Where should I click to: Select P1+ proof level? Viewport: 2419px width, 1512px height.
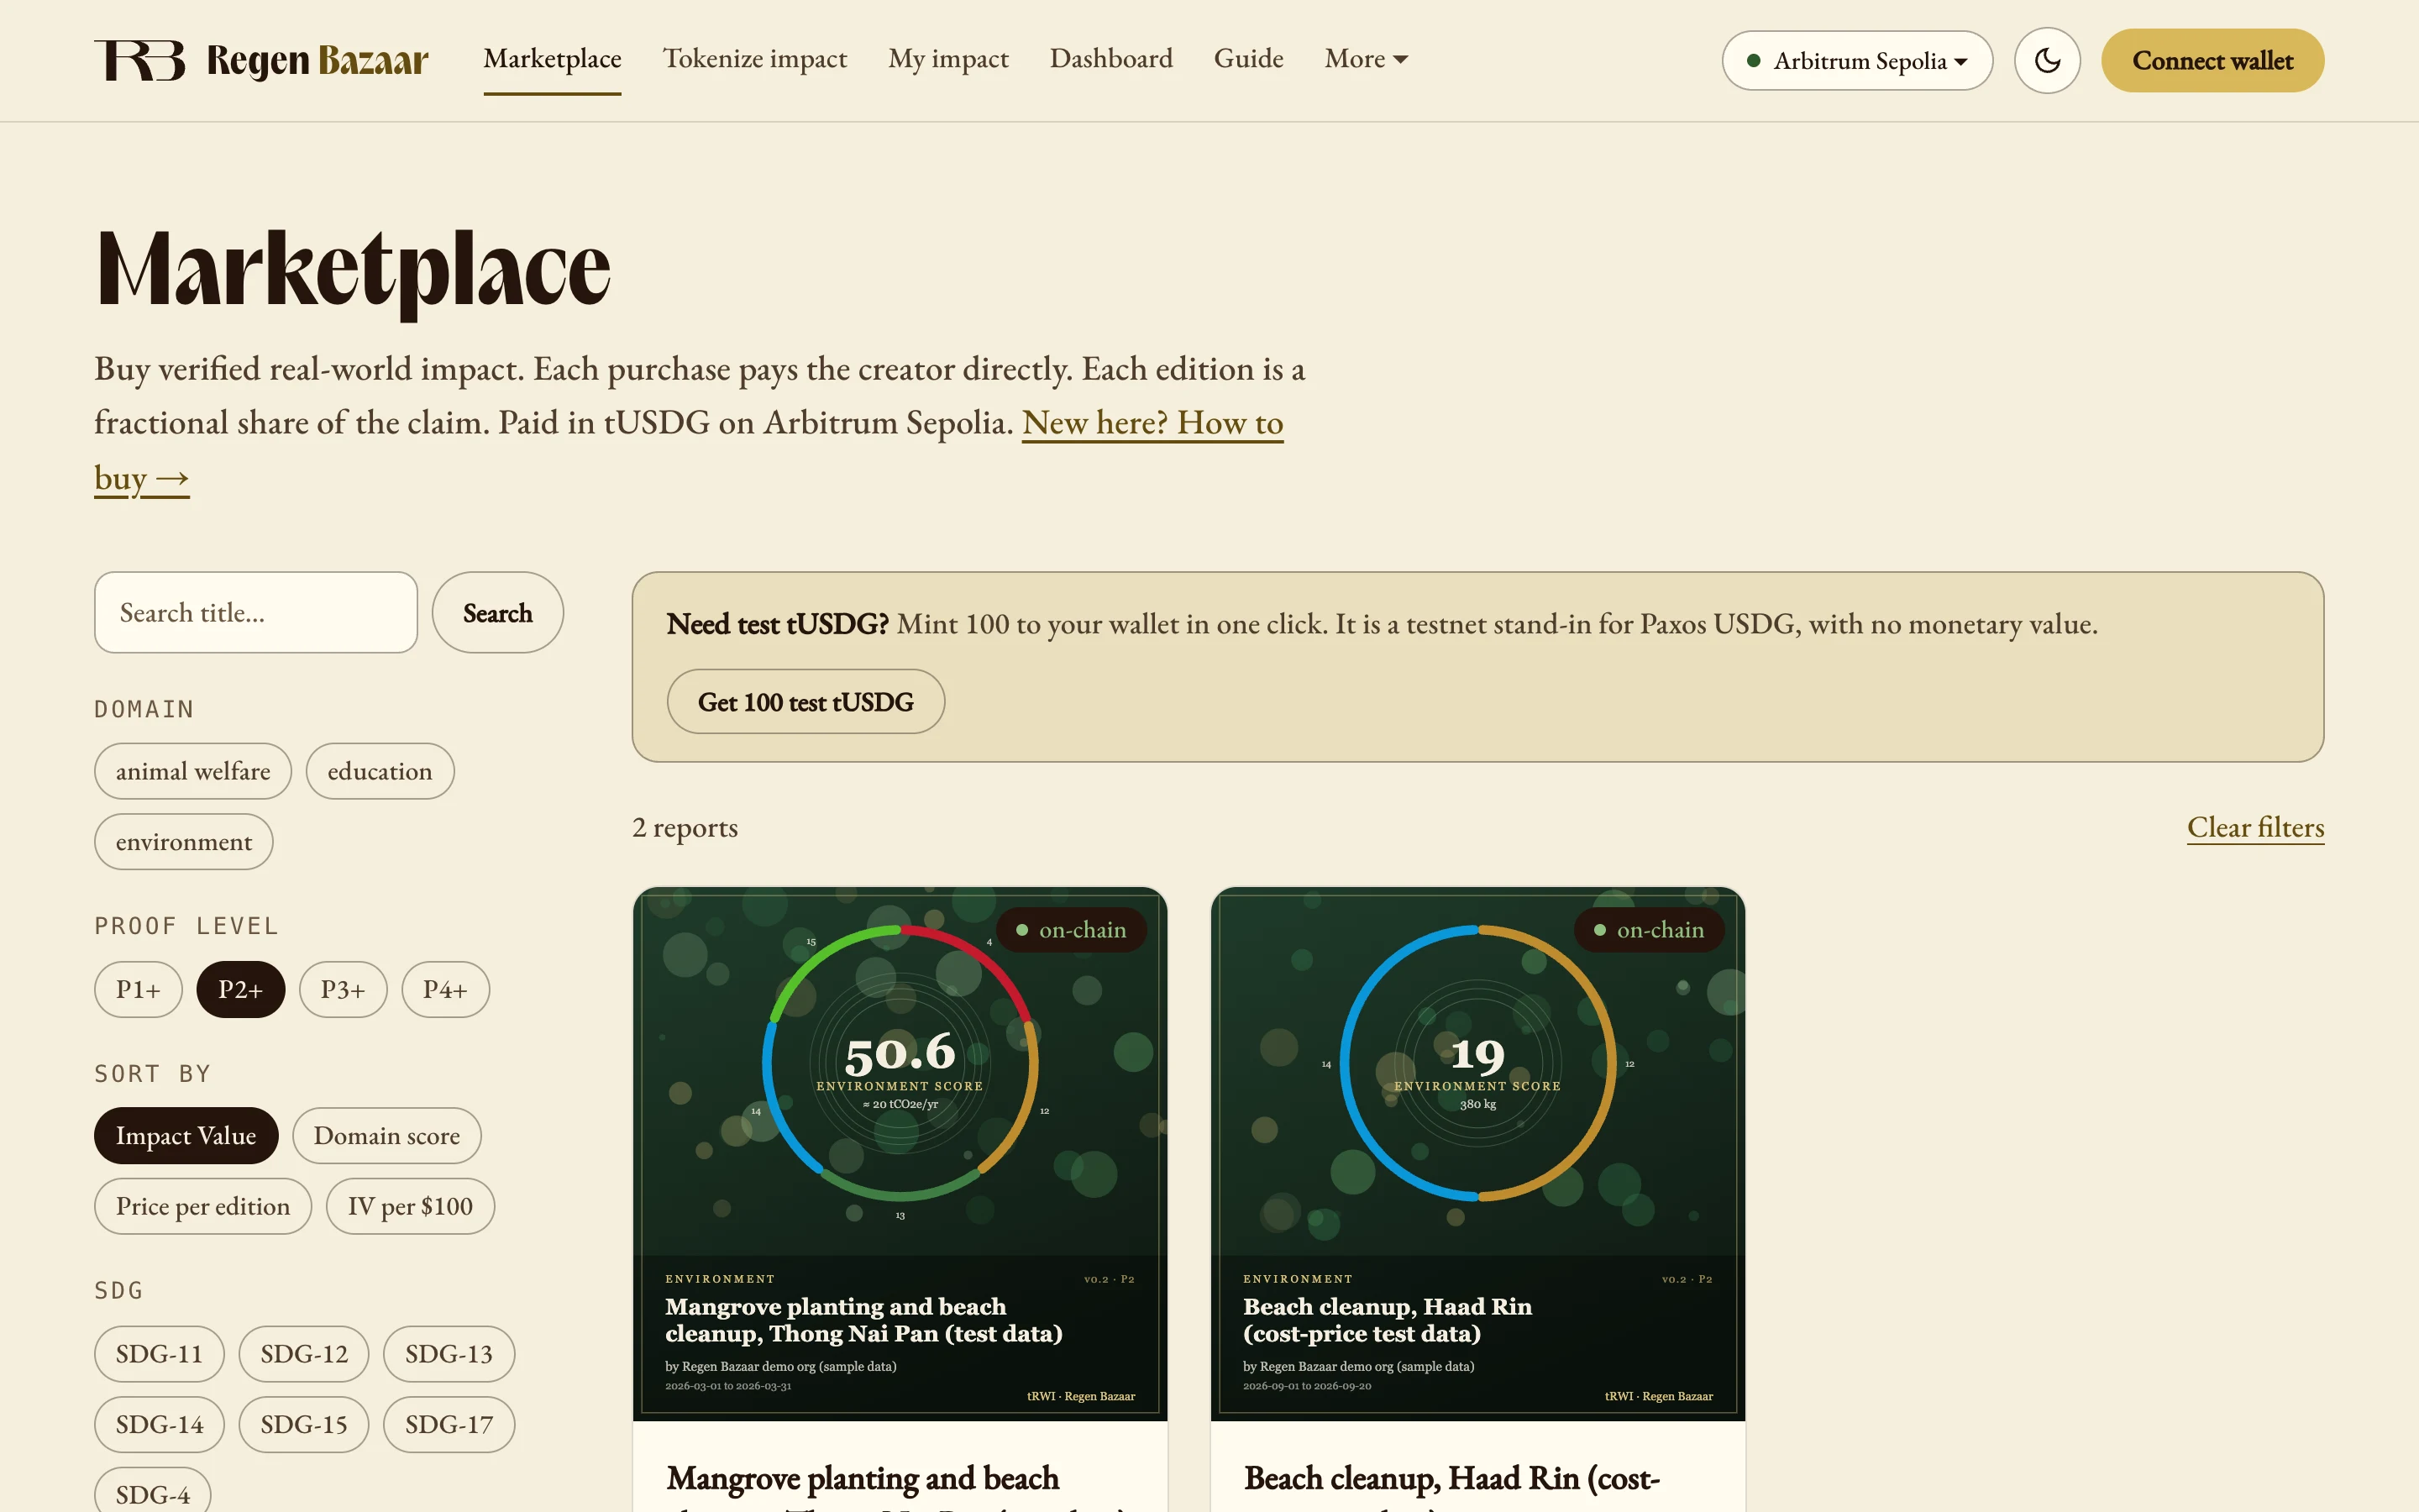pos(138,990)
